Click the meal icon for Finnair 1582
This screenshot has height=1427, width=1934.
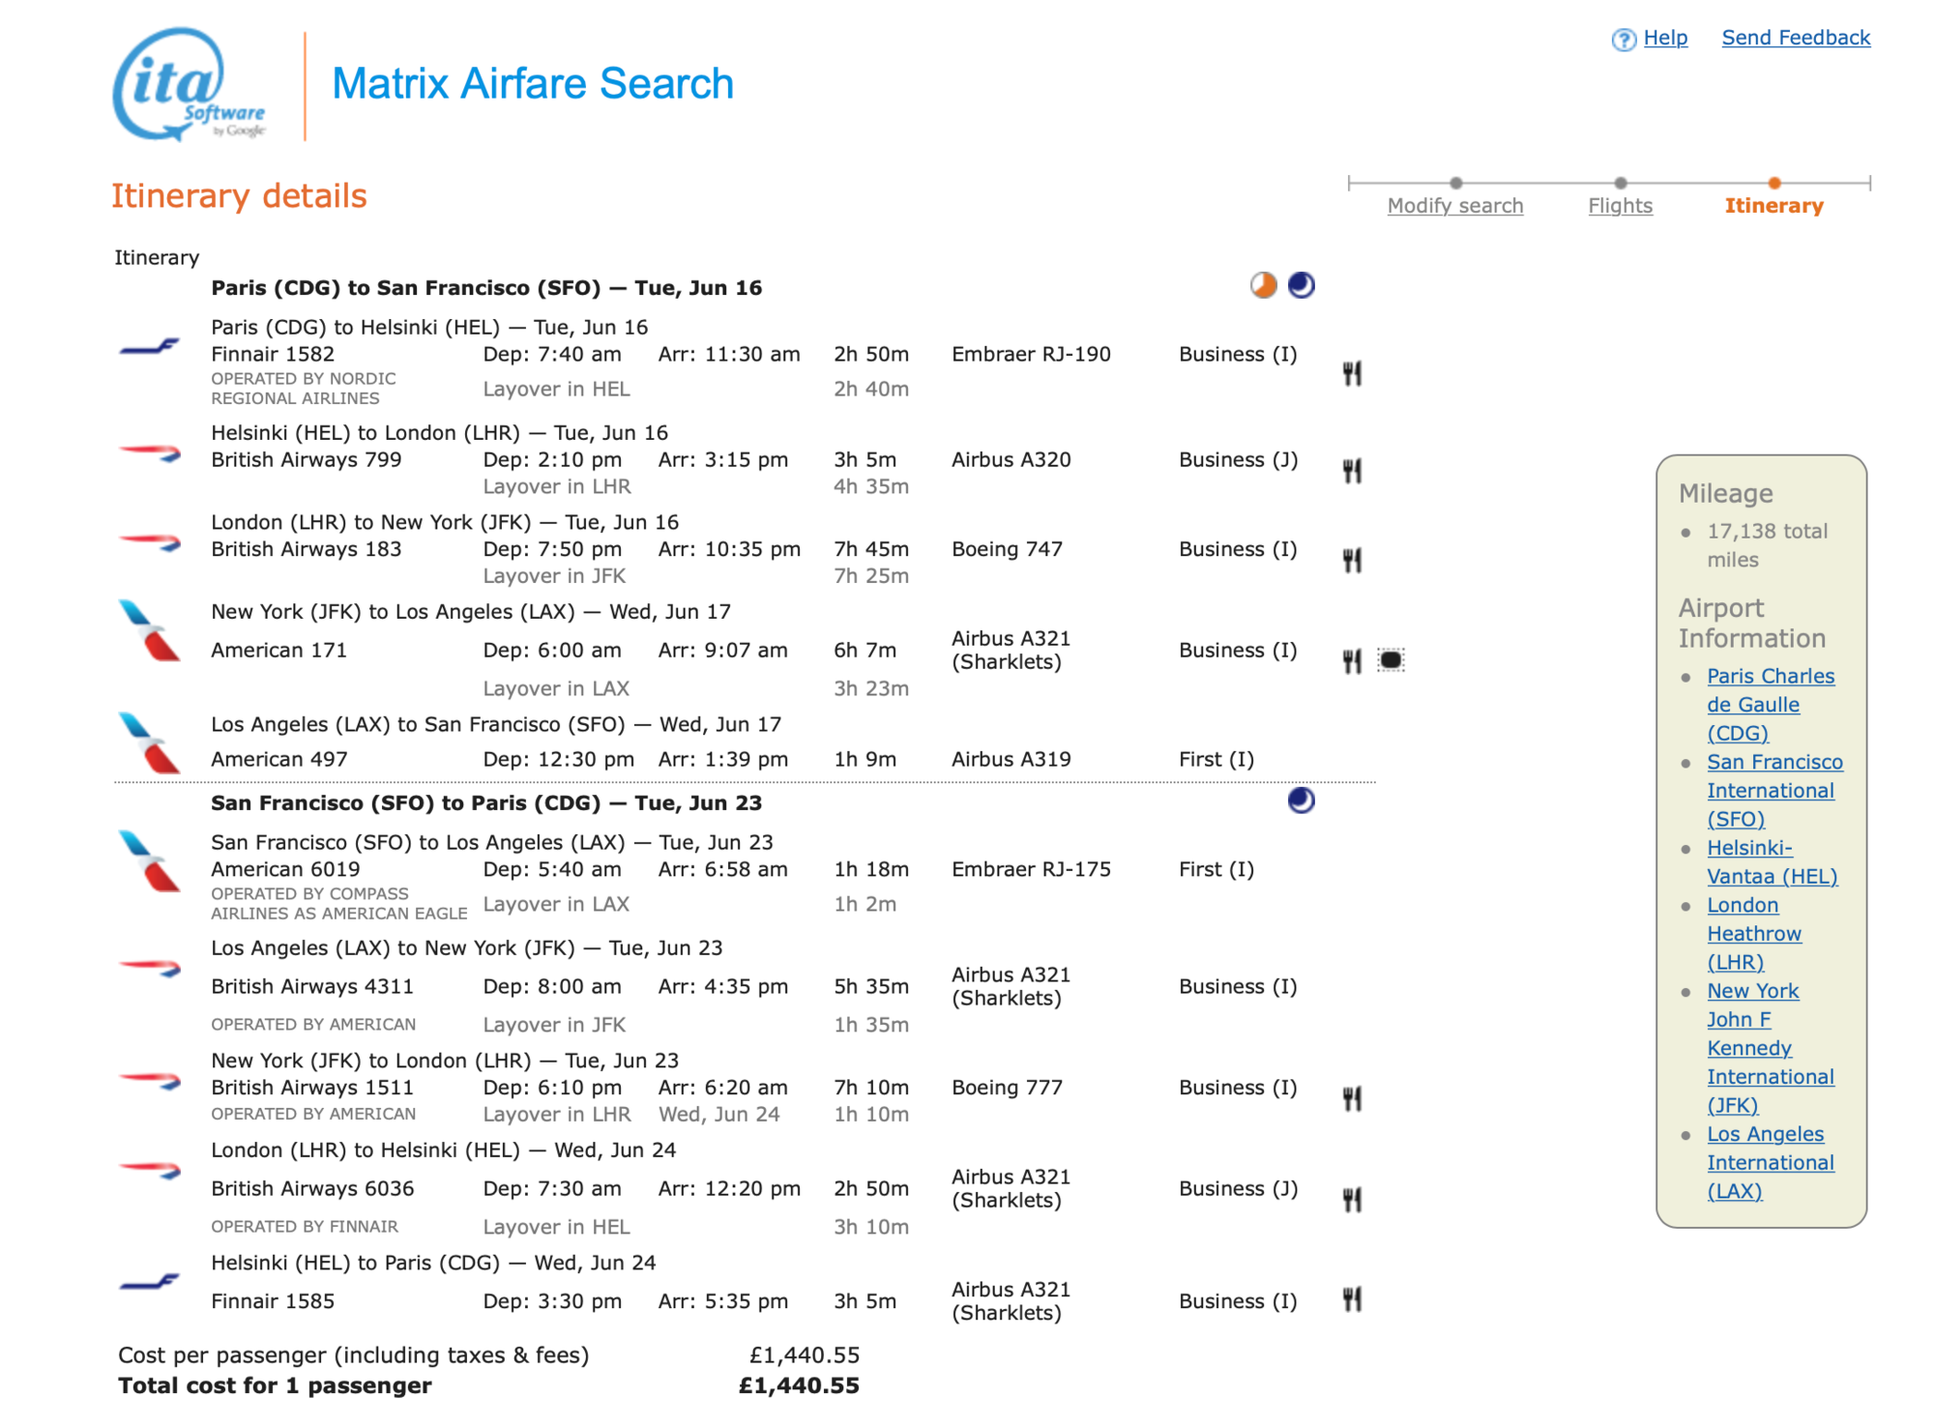coord(1352,372)
